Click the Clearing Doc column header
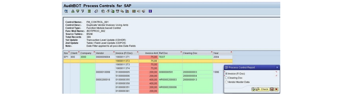 pyautogui.click(x=197, y=53)
